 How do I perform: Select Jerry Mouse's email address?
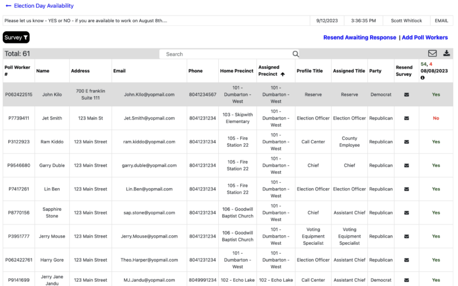[x=149, y=236]
